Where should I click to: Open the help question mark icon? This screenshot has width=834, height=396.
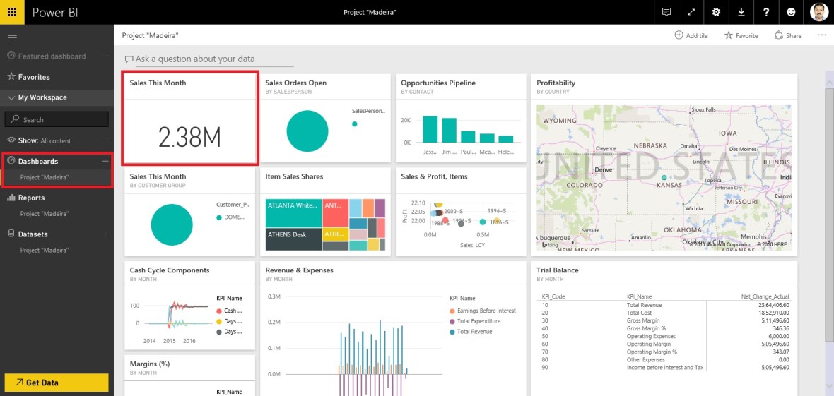(766, 12)
